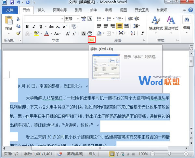195x158 pixels.
Task: Center align the text
Action: (106, 26)
